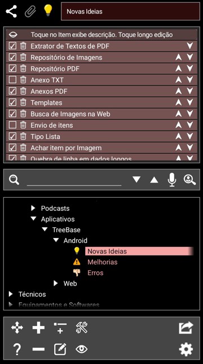This screenshot has height=364, width=203.
Task: Collapse the Aplicativos tree node
Action: click(x=34, y=219)
